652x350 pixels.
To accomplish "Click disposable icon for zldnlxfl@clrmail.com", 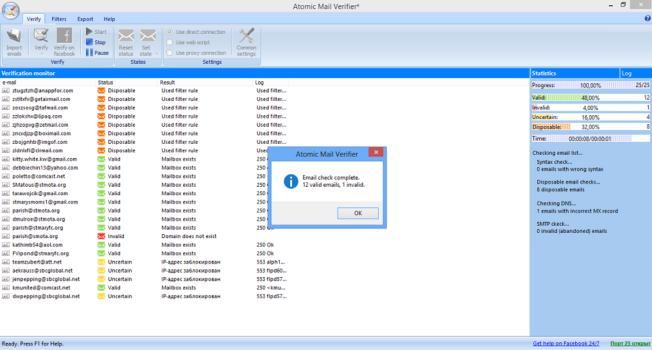I will (x=101, y=150).
